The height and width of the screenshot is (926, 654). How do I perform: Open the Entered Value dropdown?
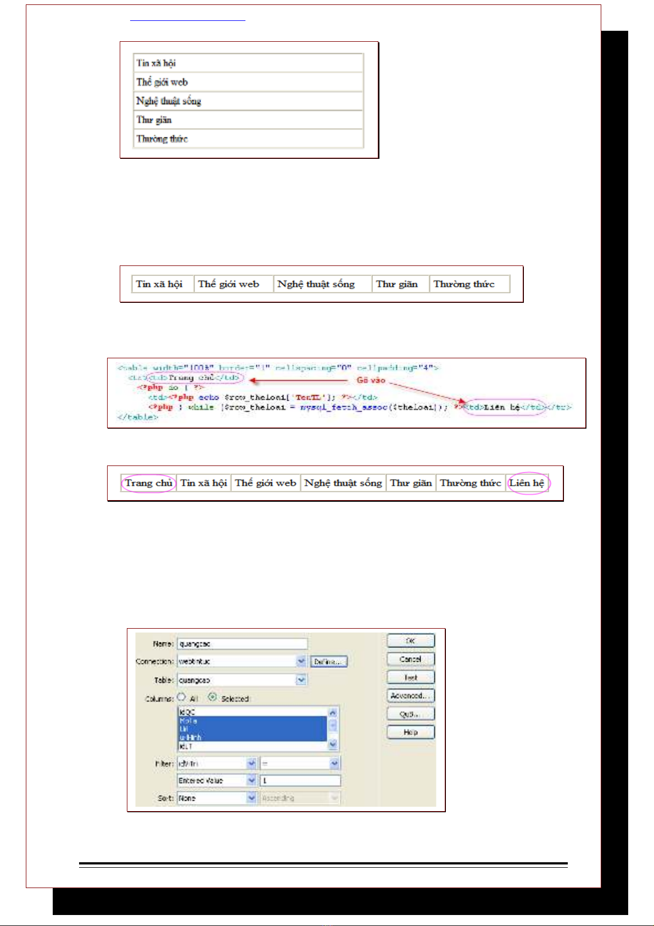point(251,780)
